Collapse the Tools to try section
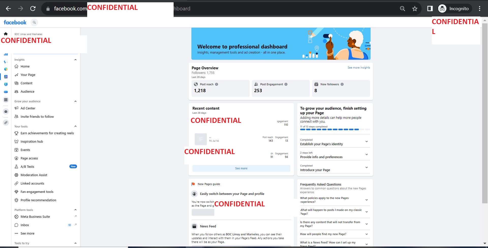The width and height of the screenshot is (488, 248). click(x=75, y=243)
